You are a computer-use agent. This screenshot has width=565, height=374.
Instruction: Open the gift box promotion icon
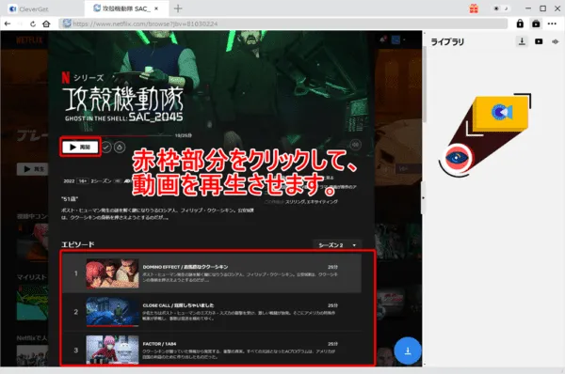[474, 8]
